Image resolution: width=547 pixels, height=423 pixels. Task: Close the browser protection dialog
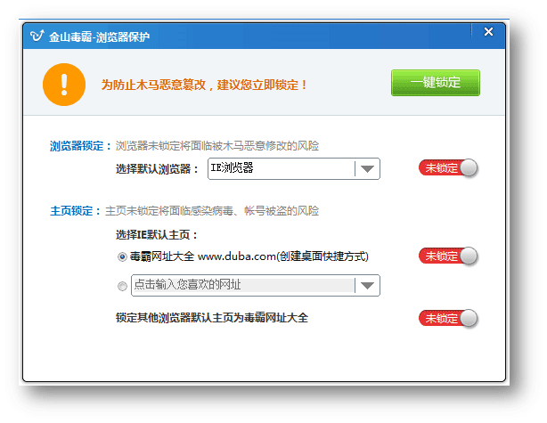[x=487, y=33]
